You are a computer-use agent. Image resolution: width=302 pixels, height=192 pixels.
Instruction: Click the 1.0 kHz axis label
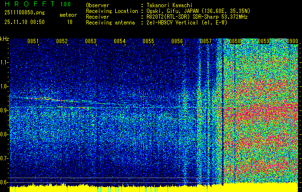tap(4, 86)
